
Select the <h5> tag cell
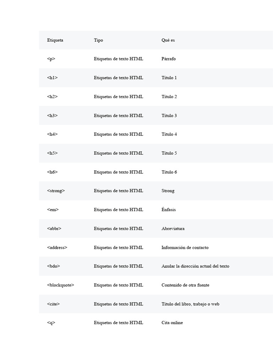coord(52,153)
